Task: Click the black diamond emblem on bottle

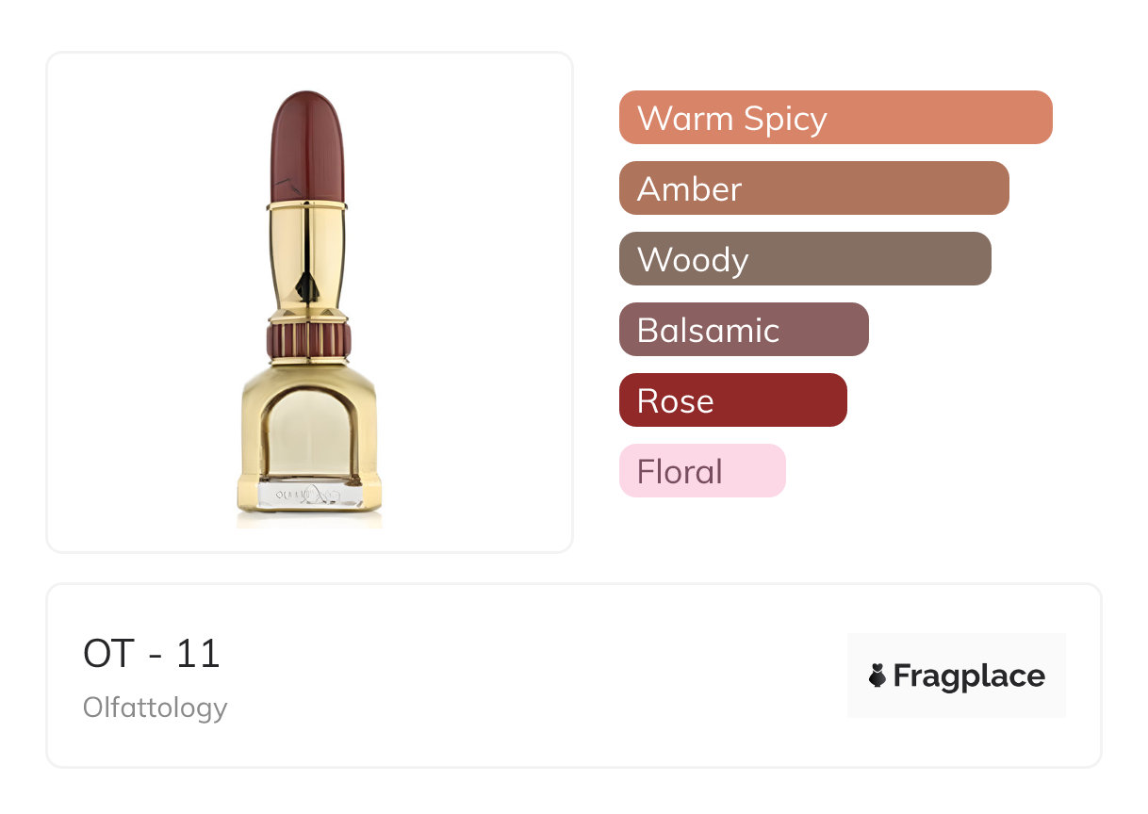Action: coord(308,284)
